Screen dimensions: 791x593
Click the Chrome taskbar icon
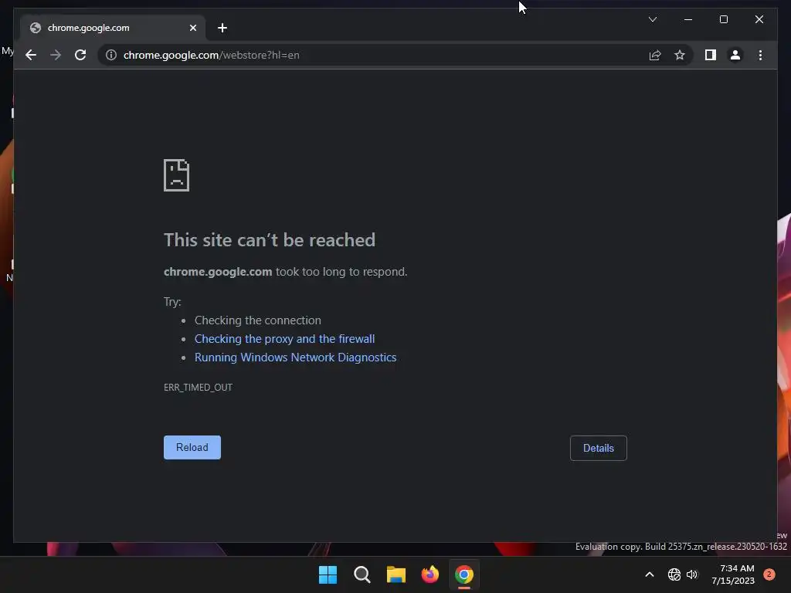point(464,574)
